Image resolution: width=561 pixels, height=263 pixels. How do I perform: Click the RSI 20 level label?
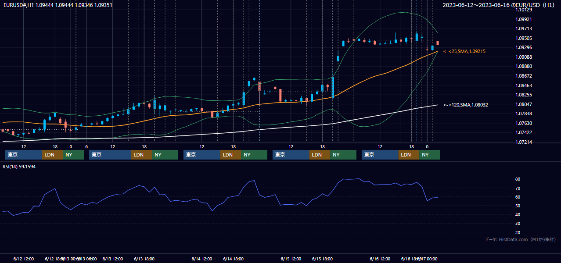(x=518, y=232)
